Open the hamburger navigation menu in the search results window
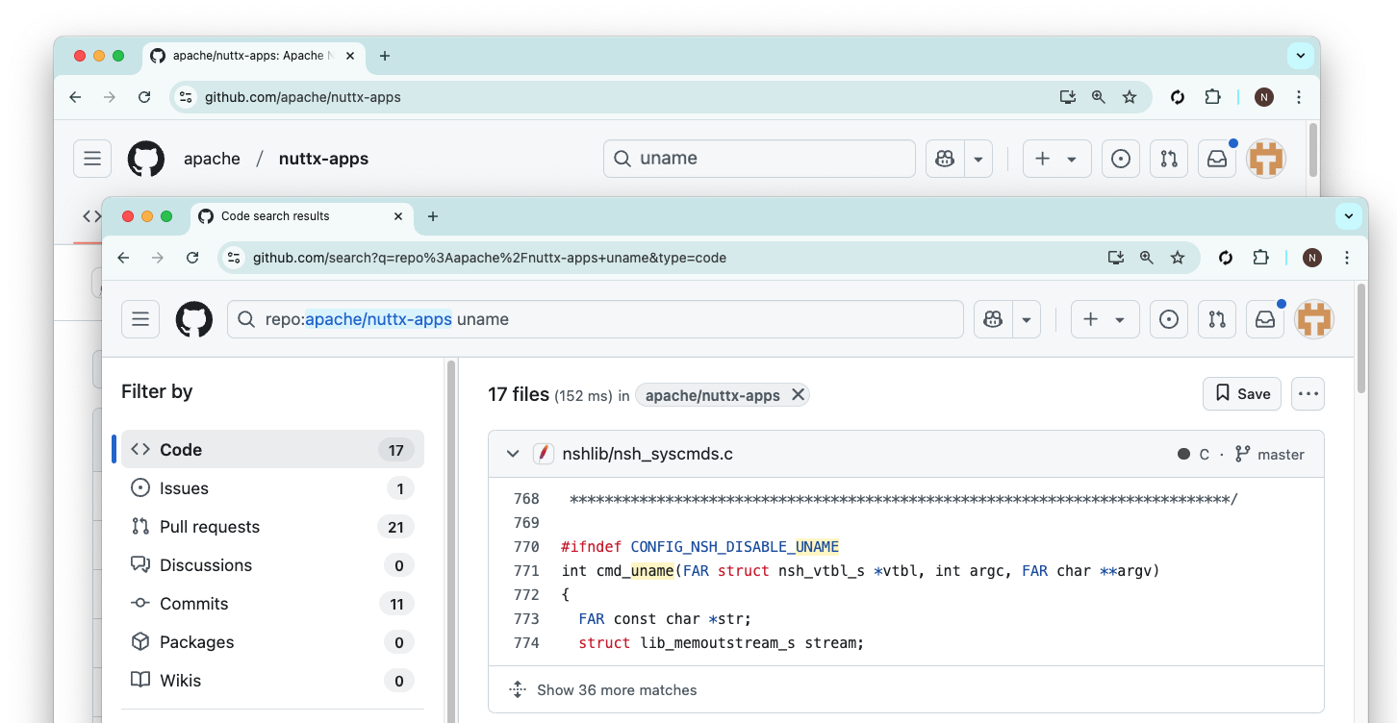The height and width of the screenshot is (723, 1397). (x=140, y=319)
